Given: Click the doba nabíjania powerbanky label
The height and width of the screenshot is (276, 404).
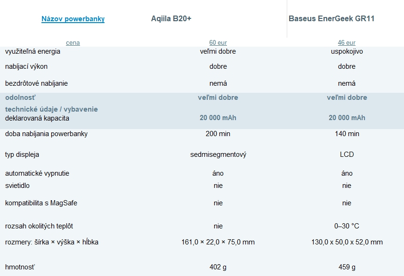Looking at the screenshot, I should coord(46,134).
